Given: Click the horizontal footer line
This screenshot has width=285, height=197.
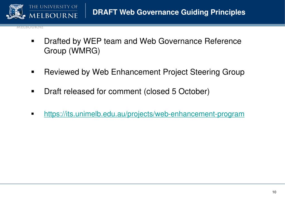Looking at the screenshot, I should 143,184.
